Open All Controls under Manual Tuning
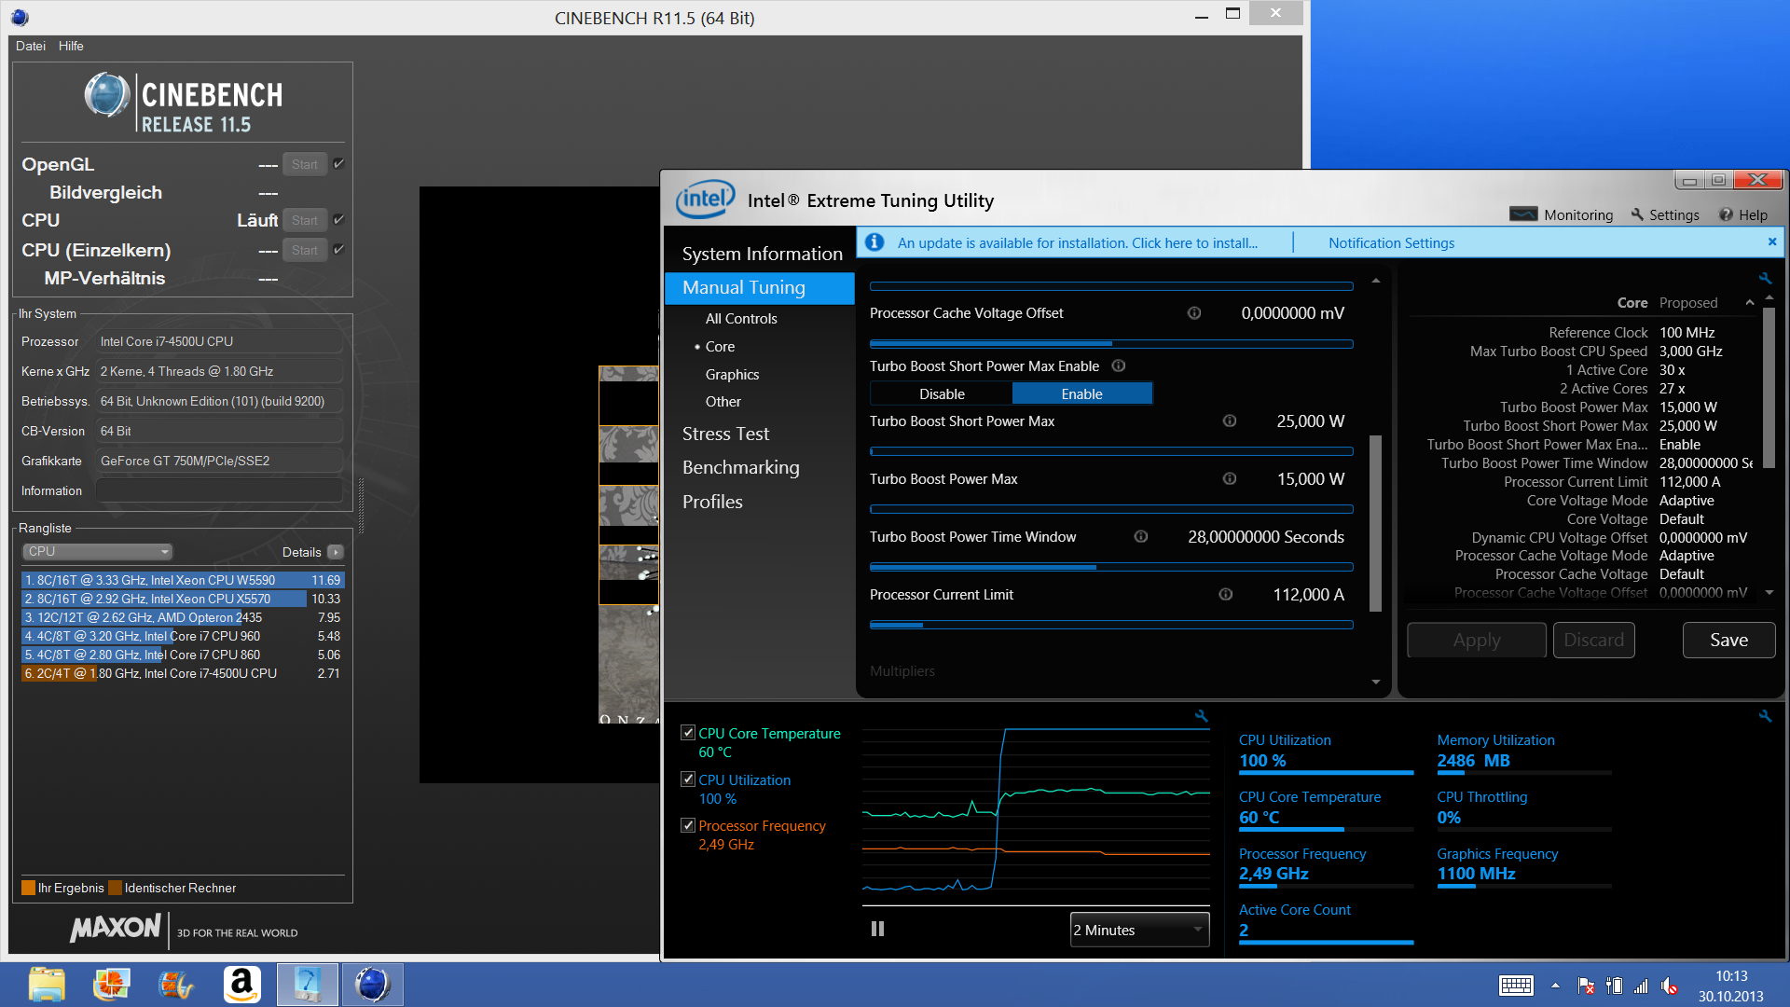1790x1007 pixels. pos(741,319)
